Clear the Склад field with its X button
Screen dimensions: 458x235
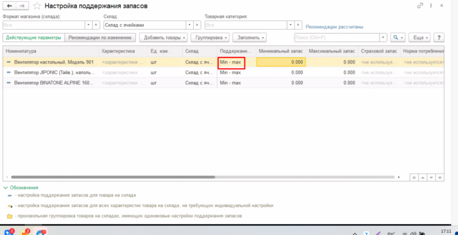point(197,25)
